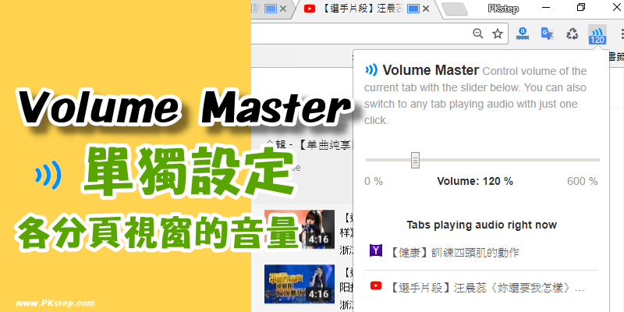Click the recycle arrows extension icon
This screenshot has height=312, width=624.
(573, 34)
